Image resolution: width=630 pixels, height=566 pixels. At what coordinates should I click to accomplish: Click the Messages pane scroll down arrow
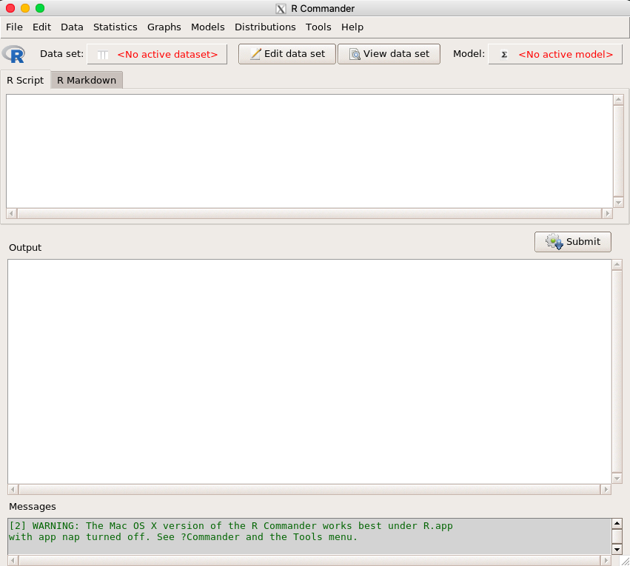pyautogui.click(x=617, y=549)
